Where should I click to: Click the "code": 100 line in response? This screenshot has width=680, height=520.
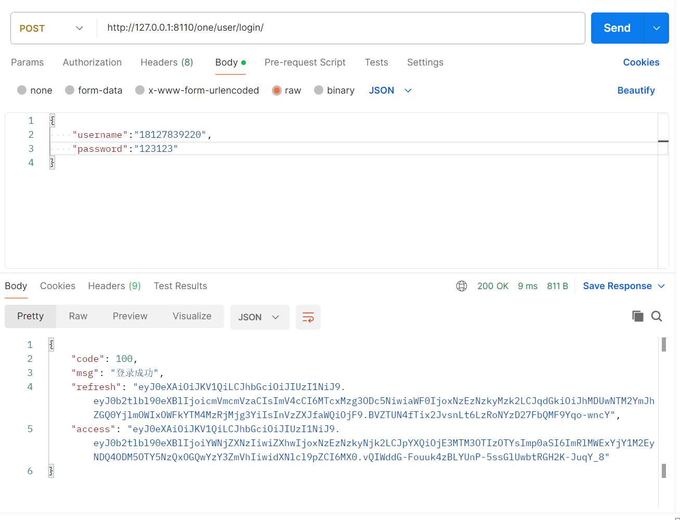coord(104,359)
